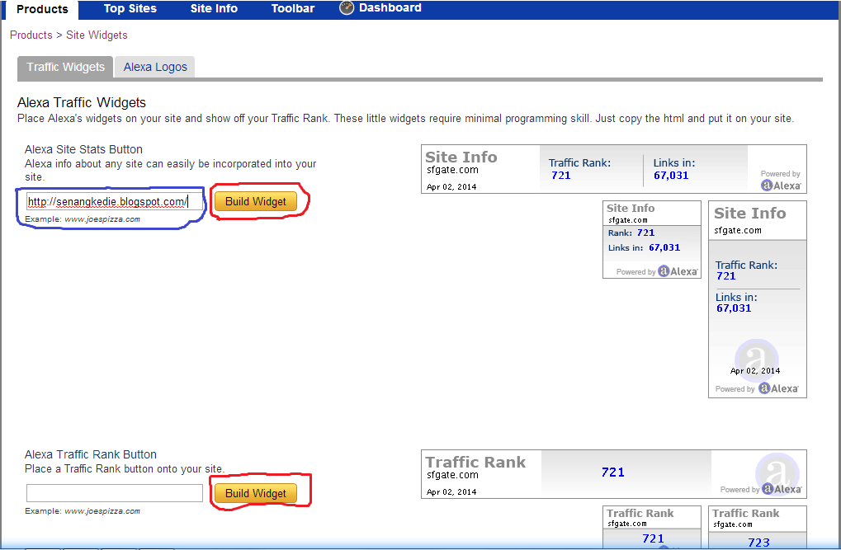Click Alexa logo in small Site Info widget
Screen dimensions: 841x550
tap(678, 271)
